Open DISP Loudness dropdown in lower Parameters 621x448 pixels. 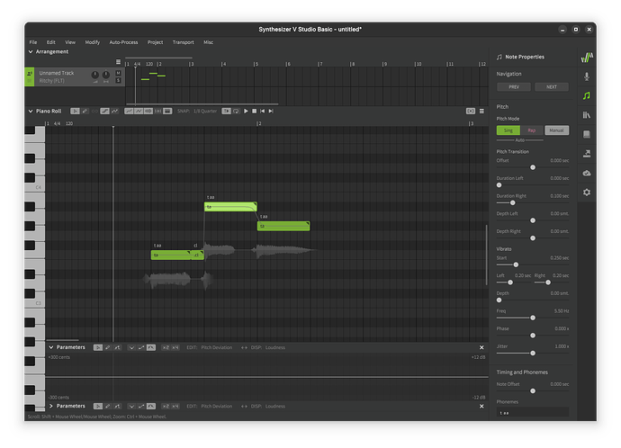click(x=275, y=406)
